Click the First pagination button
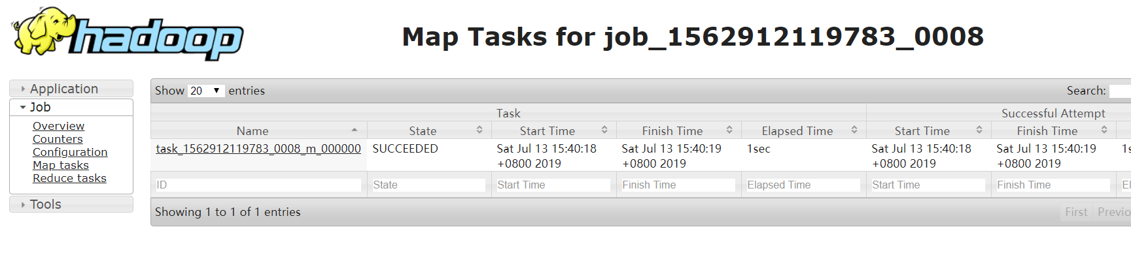The width and height of the screenshot is (1131, 257). tap(1076, 212)
